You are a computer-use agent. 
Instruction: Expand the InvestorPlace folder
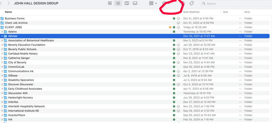tap(2, 115)
